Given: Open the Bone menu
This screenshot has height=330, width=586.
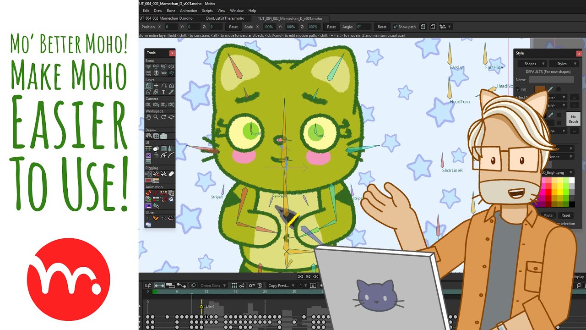Looking at the screenshot, I should 171,11.
